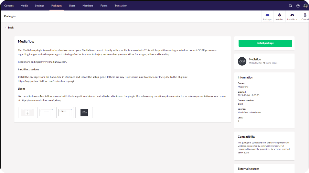
Task: Click the Compatibility heading
Action: (x=246, y=137)
